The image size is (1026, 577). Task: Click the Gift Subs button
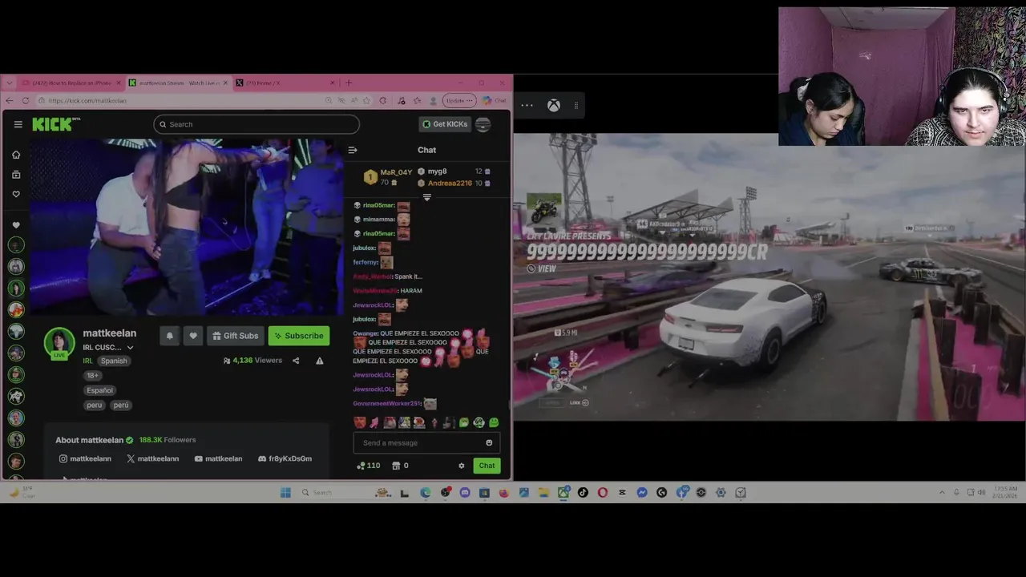[235, 336]
